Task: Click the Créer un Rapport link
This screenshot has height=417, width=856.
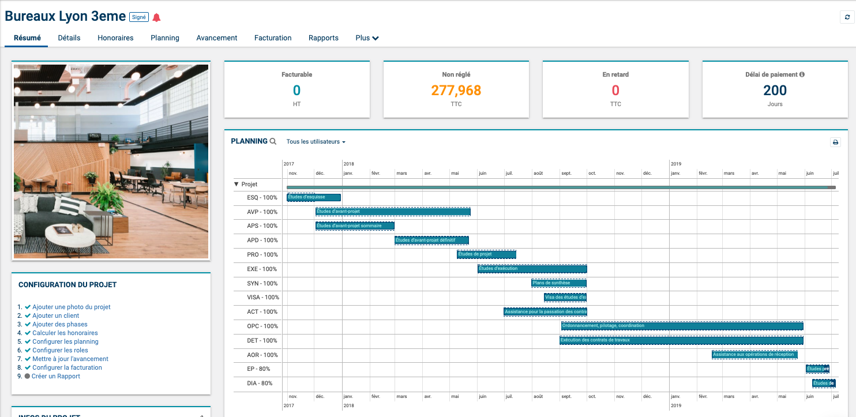Action: 56,376
